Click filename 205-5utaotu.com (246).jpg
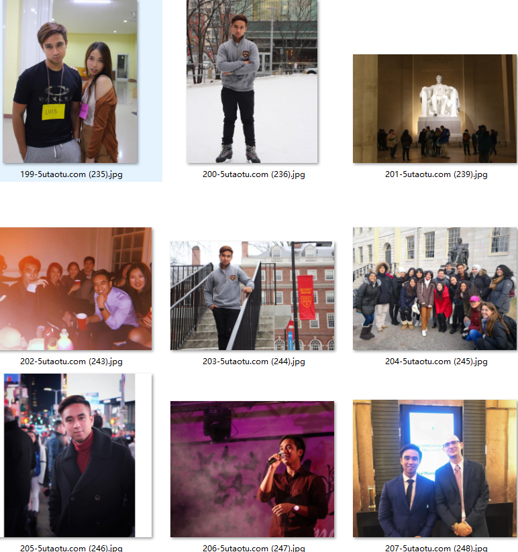 pyautogui.click(x=72, y=548)
